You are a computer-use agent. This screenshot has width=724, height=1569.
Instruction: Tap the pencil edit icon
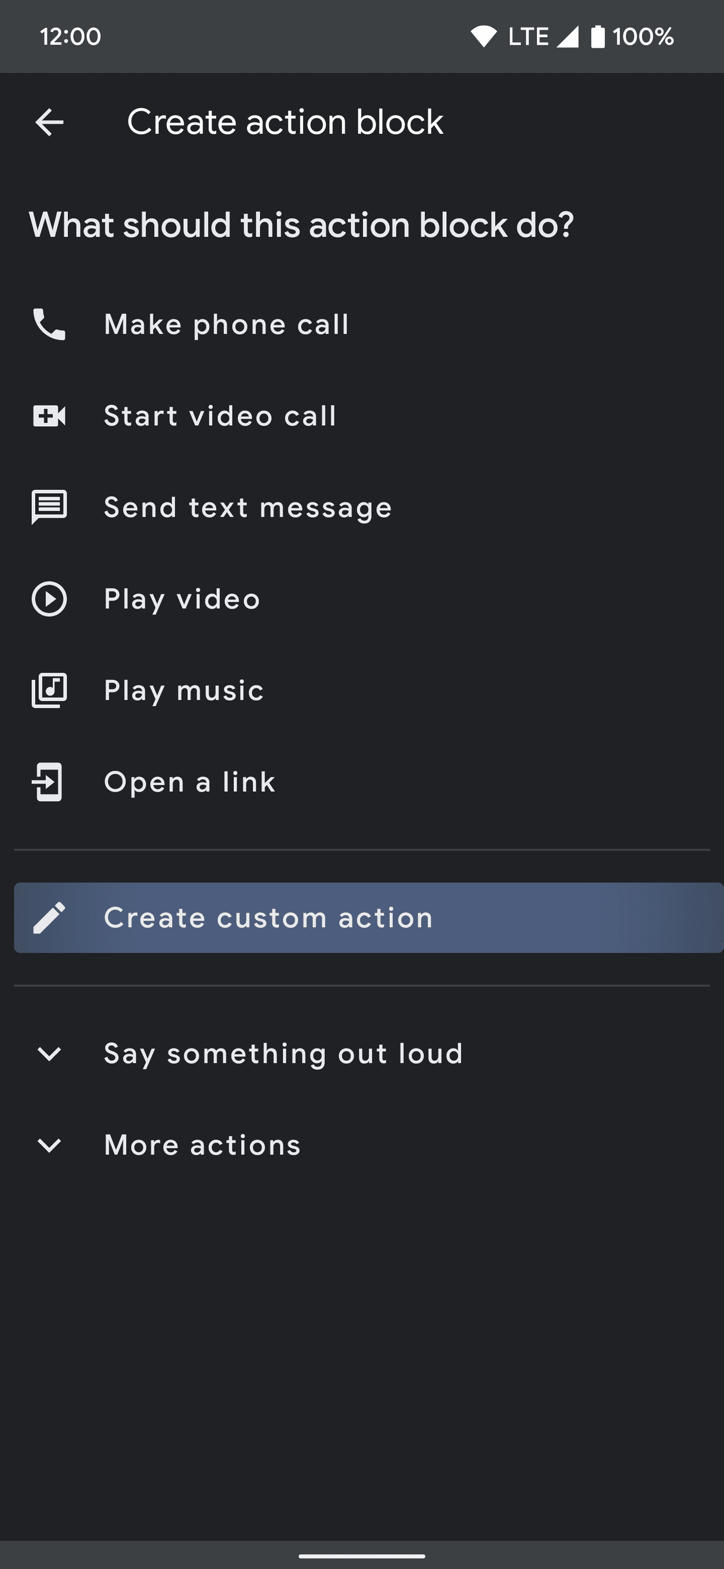point(50,917)
